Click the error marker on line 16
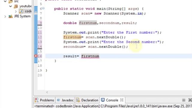192x108 pixels. [36, 56]
